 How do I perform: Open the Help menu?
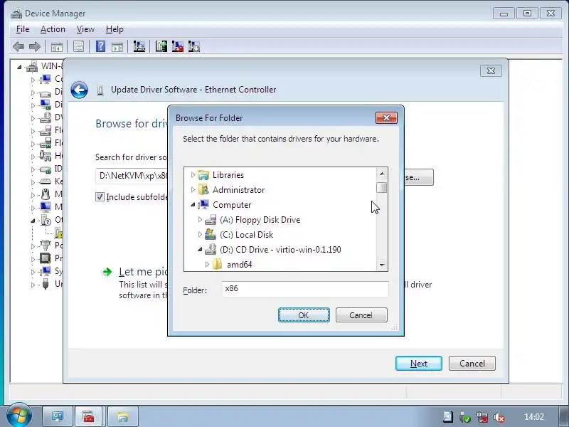[x=115, y=29]
